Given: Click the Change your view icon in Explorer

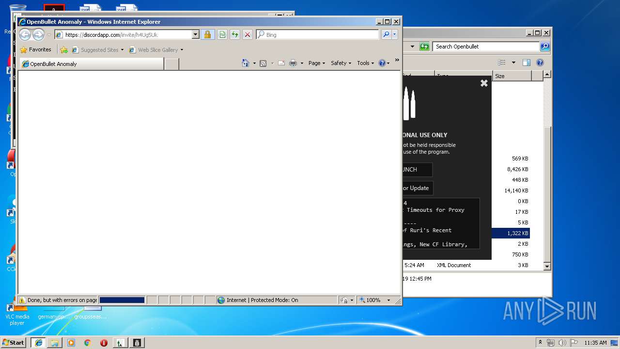Looking at the screenshot, I should point(502,63).
